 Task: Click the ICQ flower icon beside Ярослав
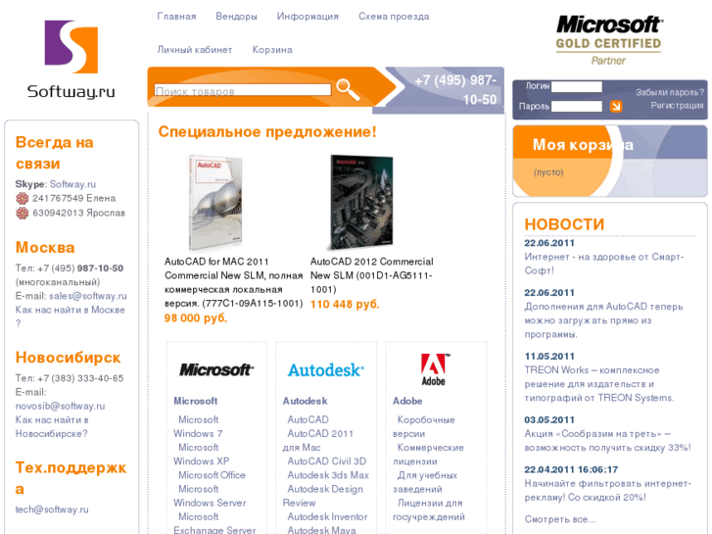coord(23,214)
